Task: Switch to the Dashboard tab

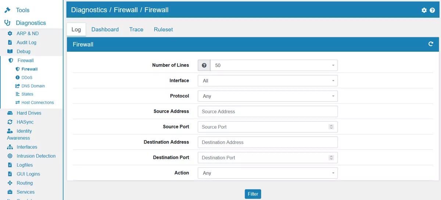Action: (105, 29)
